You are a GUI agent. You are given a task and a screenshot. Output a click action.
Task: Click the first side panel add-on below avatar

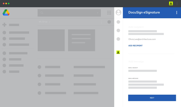pyautogui.click(x=118, y=22)
